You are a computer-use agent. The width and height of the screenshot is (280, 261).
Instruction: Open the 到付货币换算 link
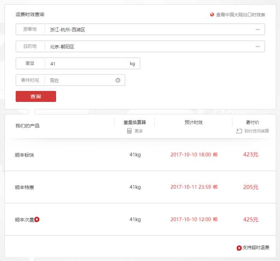pos(257,131)
